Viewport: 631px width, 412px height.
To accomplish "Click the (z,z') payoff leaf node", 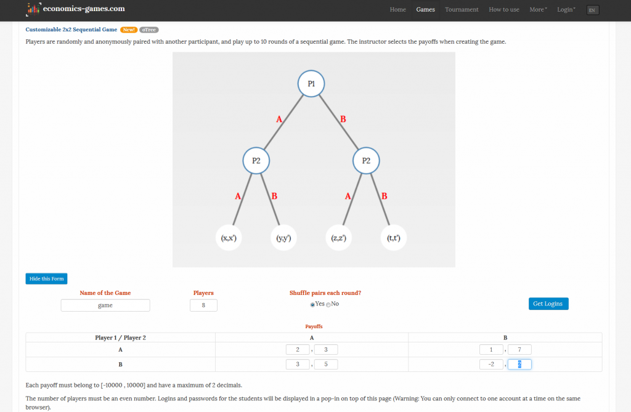I will point(338,238).
